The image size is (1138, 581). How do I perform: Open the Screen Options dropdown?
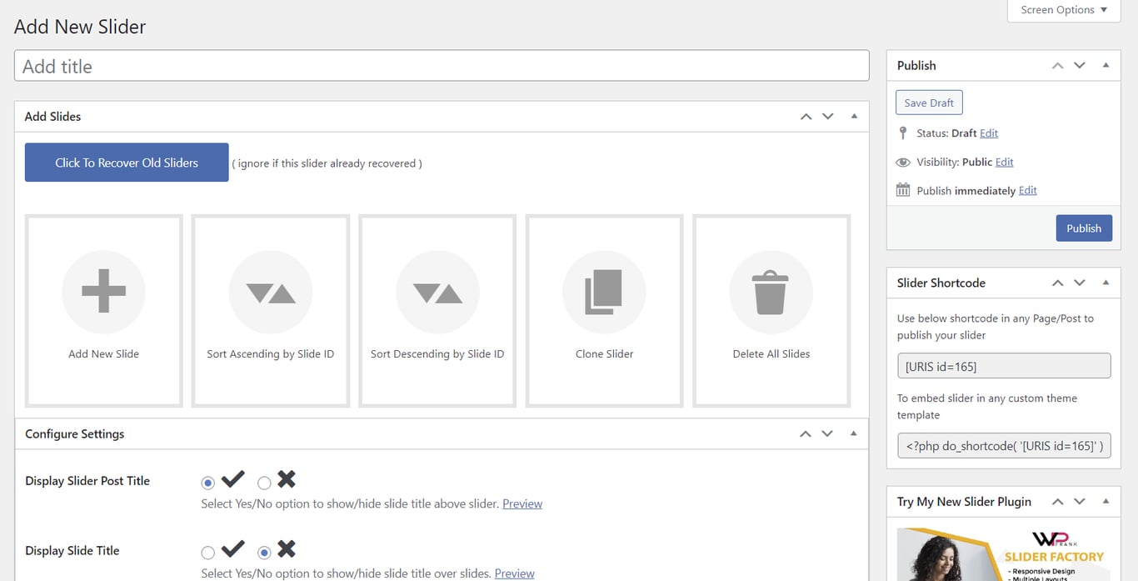pos(1063,10)
